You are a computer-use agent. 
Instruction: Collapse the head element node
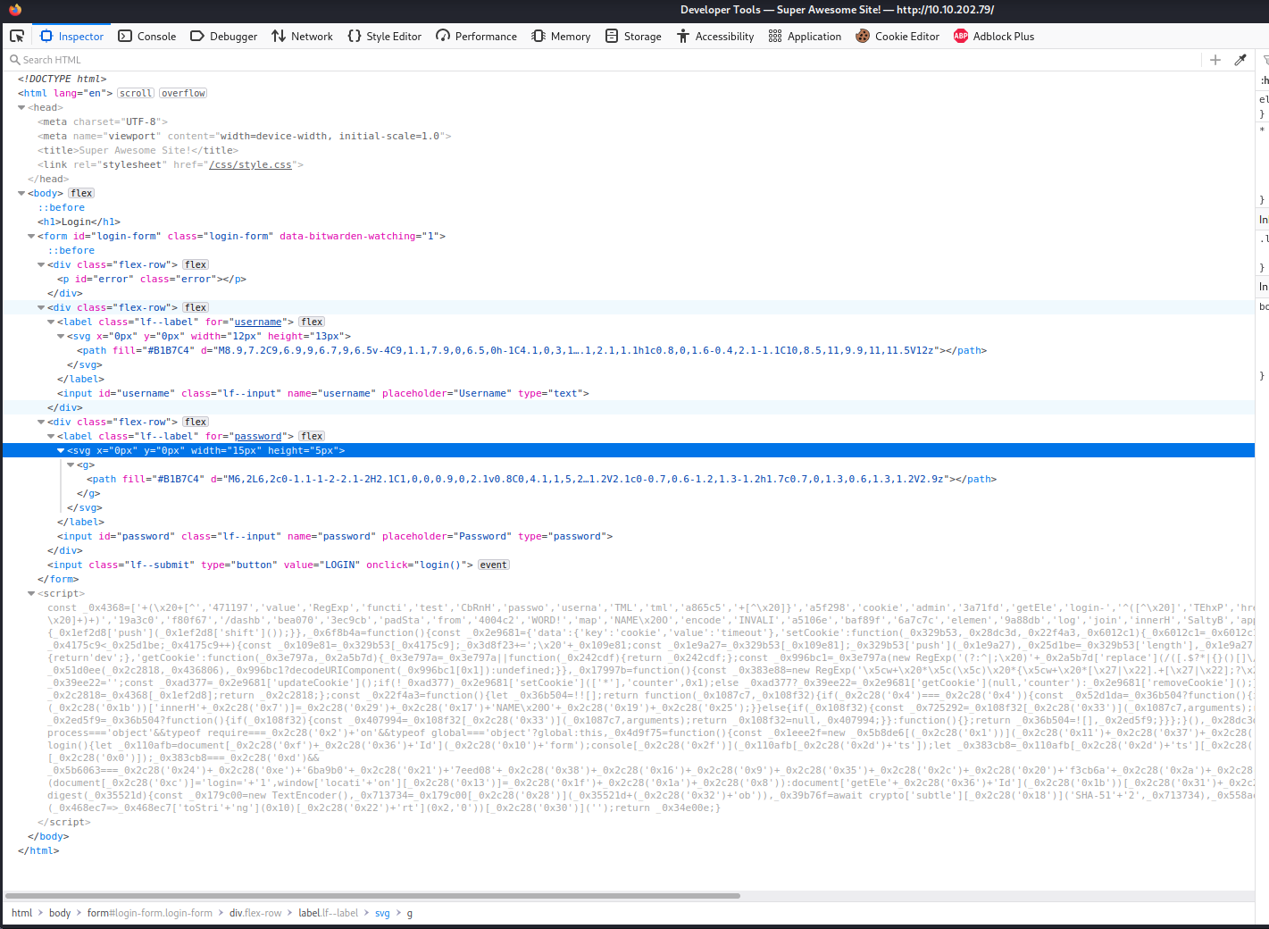[x=21, y=107]
